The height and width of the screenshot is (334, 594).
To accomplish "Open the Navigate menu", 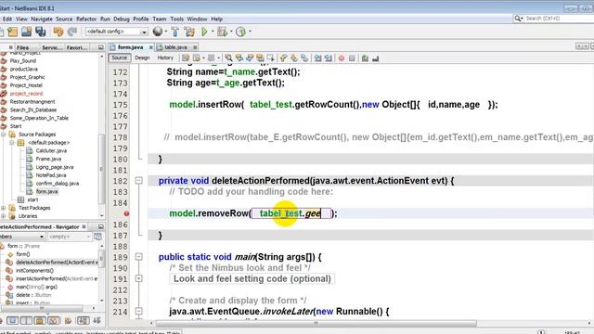I will pos(42,19).
